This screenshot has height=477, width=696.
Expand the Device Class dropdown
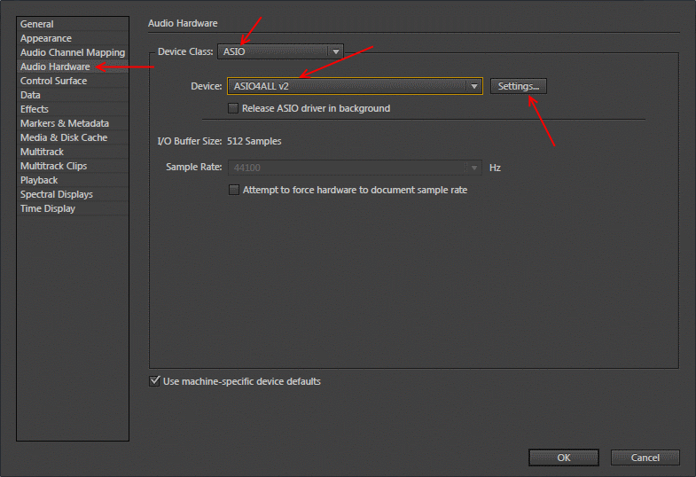coord(280,52)
